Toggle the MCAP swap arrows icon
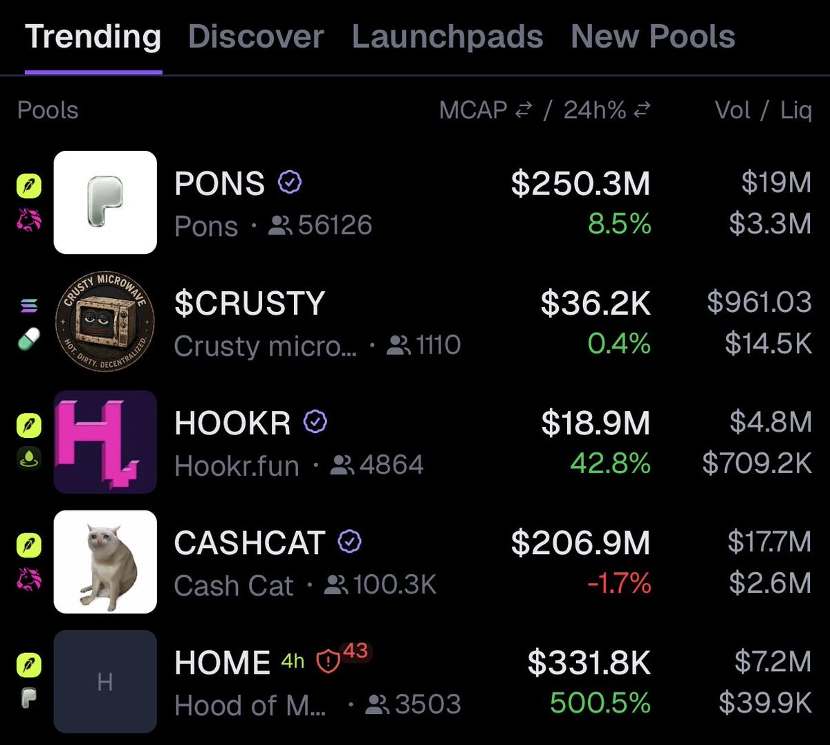This screenshot has height=745, width=830. point(524,110)
